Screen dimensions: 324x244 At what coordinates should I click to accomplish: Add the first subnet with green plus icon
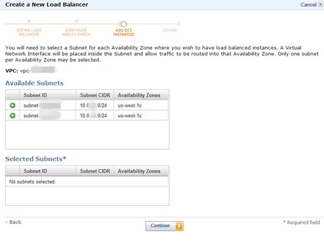click(x=12, y=106)
